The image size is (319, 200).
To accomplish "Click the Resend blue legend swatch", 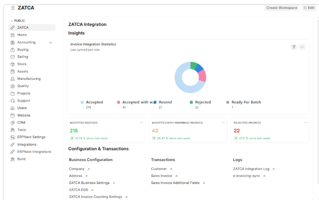I will click(155, 102).
